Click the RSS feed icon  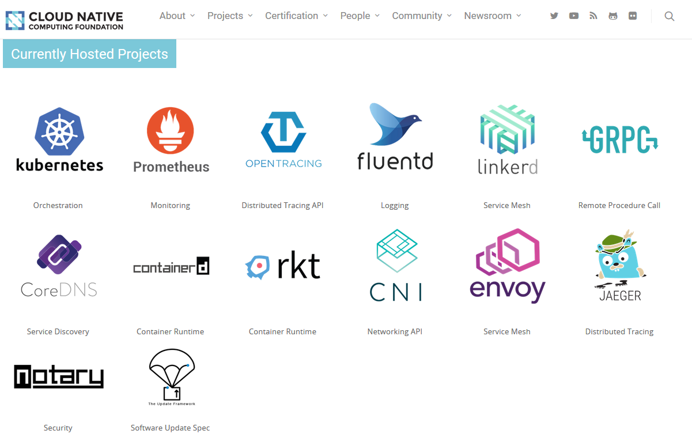593,16
